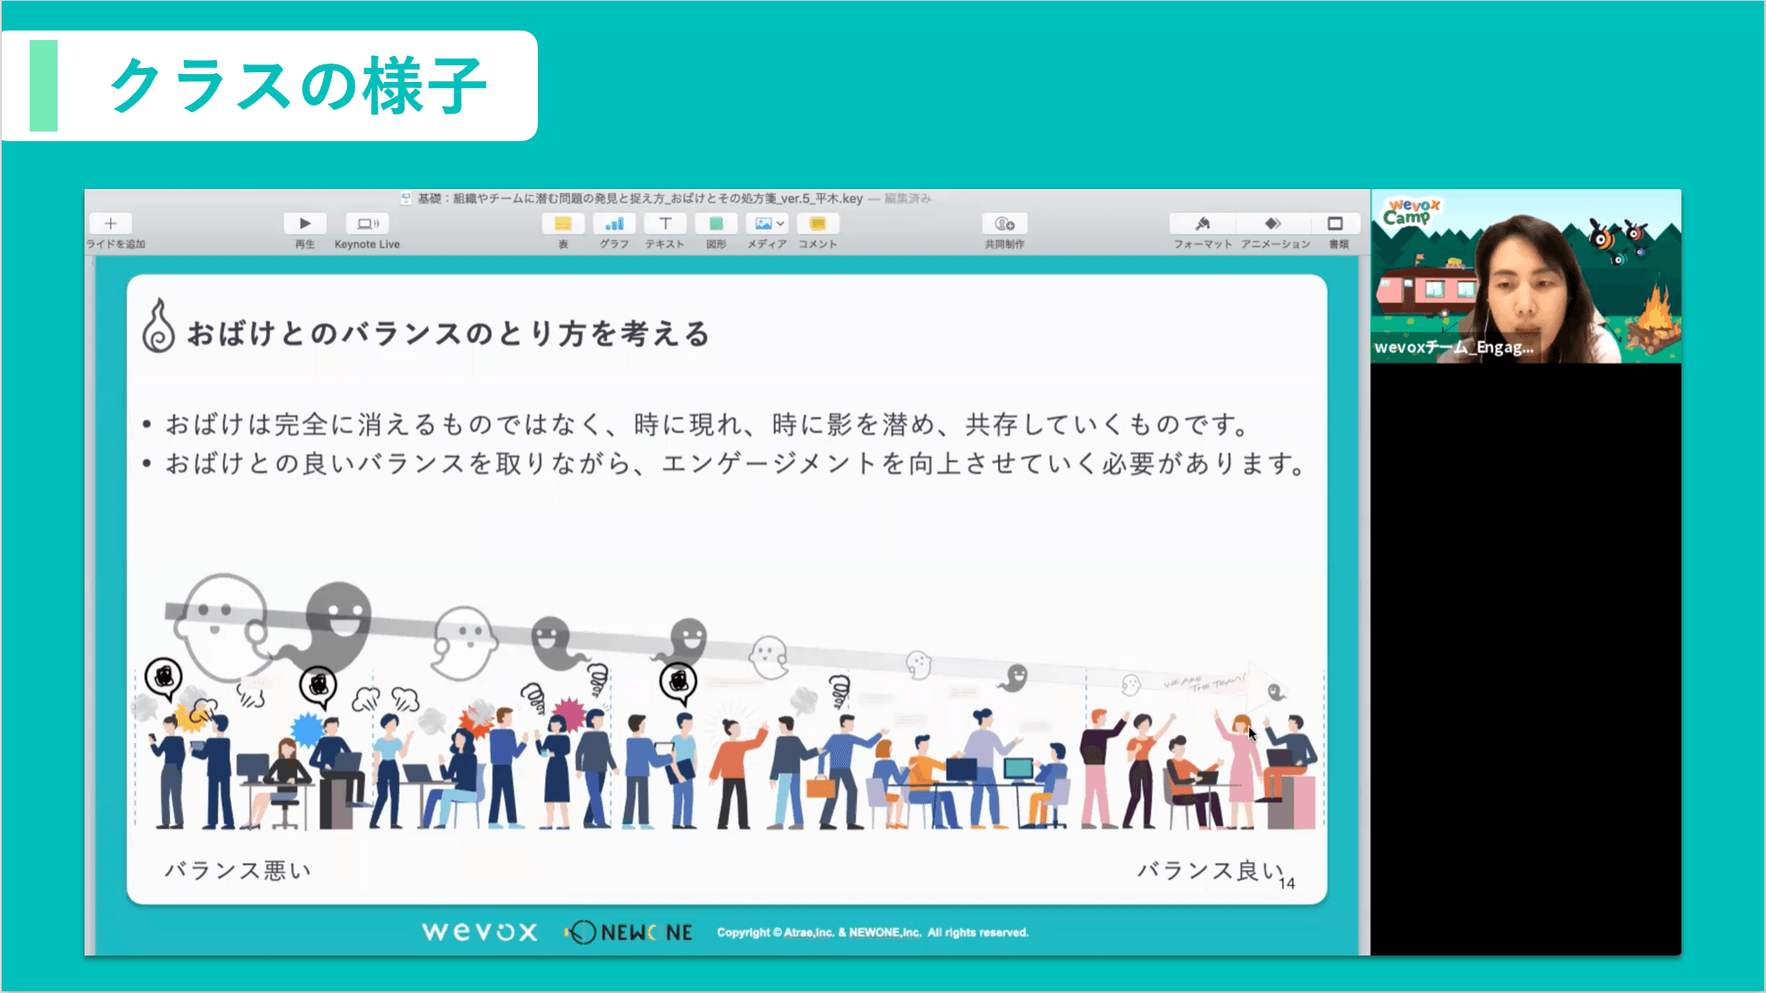Add a text box (テキスト)

tap(665, 224)
